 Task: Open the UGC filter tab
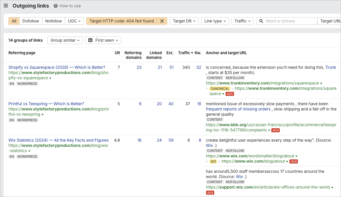tap(74, 21)
